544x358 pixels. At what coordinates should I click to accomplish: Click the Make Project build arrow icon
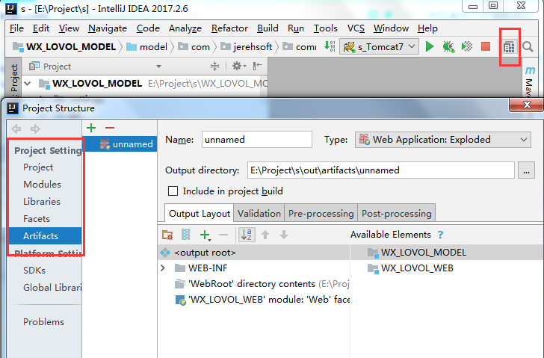point(330,46)
